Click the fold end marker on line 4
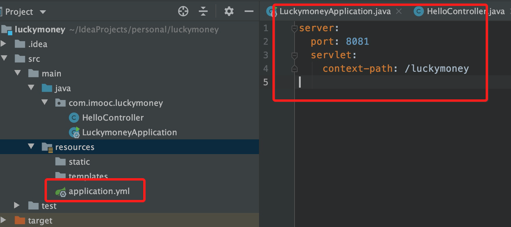 [295, 69]
